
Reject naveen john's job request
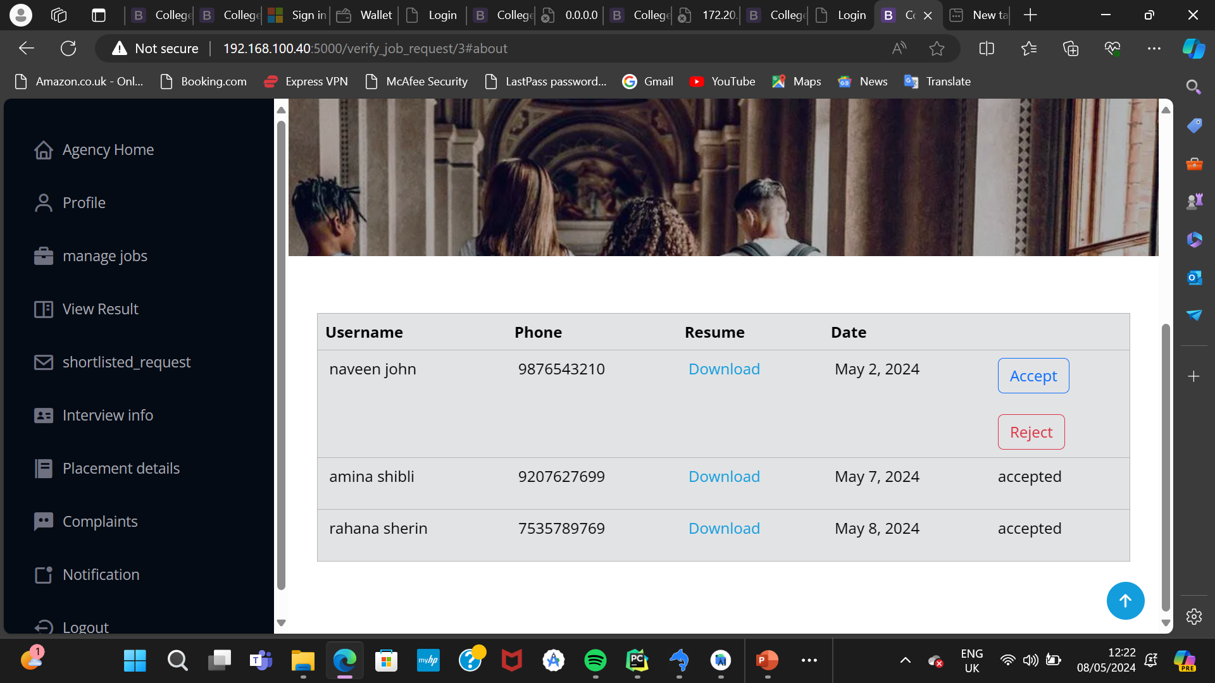(x=1031, y=432)
